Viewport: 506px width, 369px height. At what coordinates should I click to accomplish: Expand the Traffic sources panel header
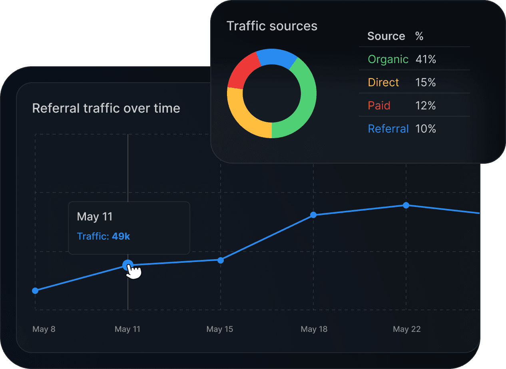[x=272, y=26]
